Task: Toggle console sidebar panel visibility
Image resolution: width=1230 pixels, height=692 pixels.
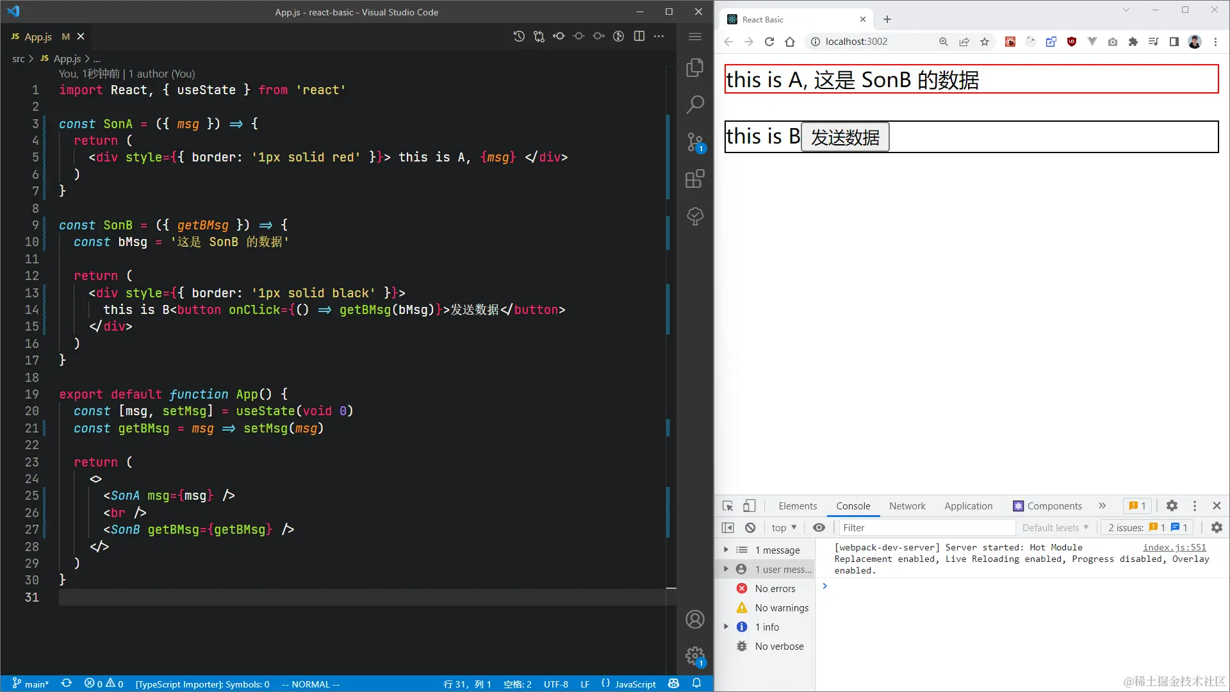Action: point(728,527)
